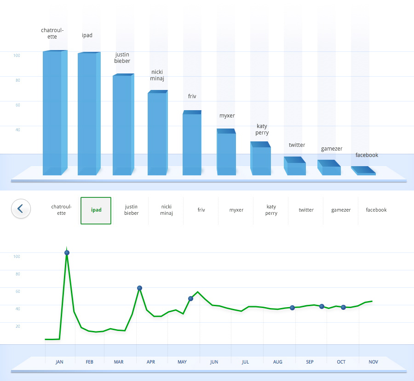414x381 pixels.
Task: Select the NOV month label
Action: (374, 362)
